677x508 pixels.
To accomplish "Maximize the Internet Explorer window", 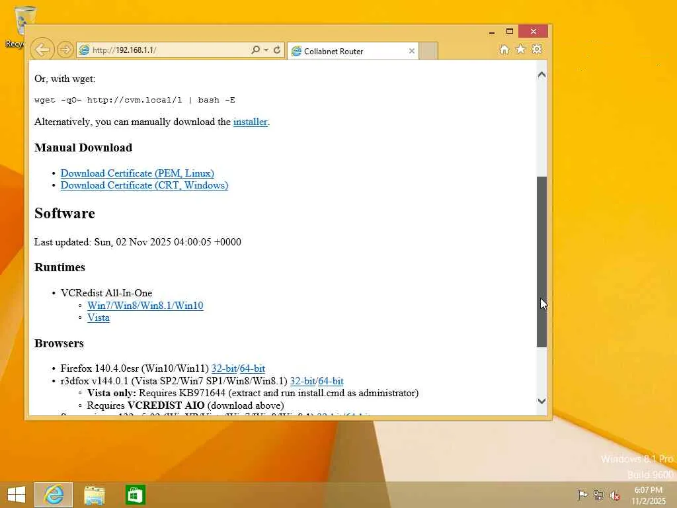I will coord(510,32).
